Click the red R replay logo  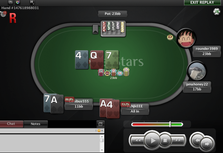[13, 18]
